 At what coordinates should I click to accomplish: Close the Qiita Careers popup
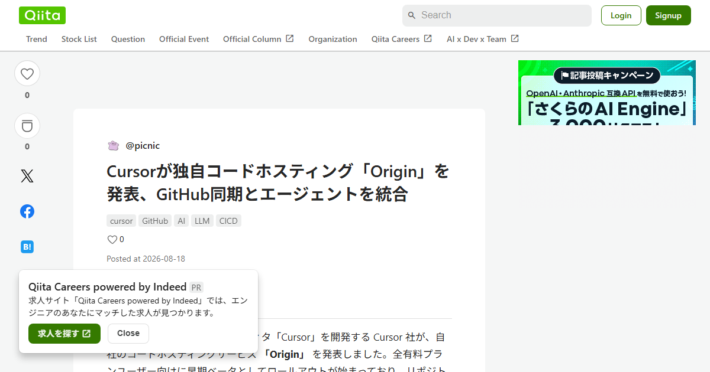(128, 334)
